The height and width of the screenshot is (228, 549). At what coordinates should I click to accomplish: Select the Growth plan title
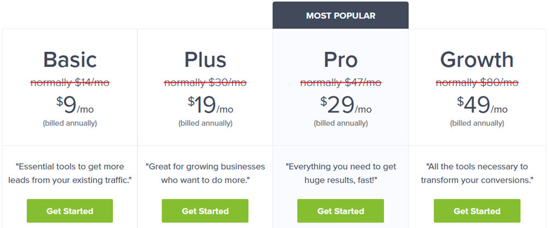[x=477, y=60]
